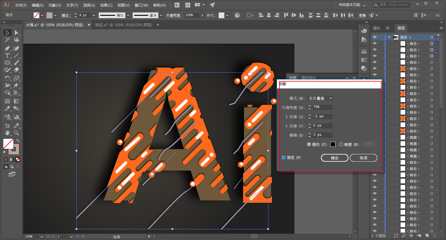
Task: Swap fill and stroke colors
Action: point(18,141)
